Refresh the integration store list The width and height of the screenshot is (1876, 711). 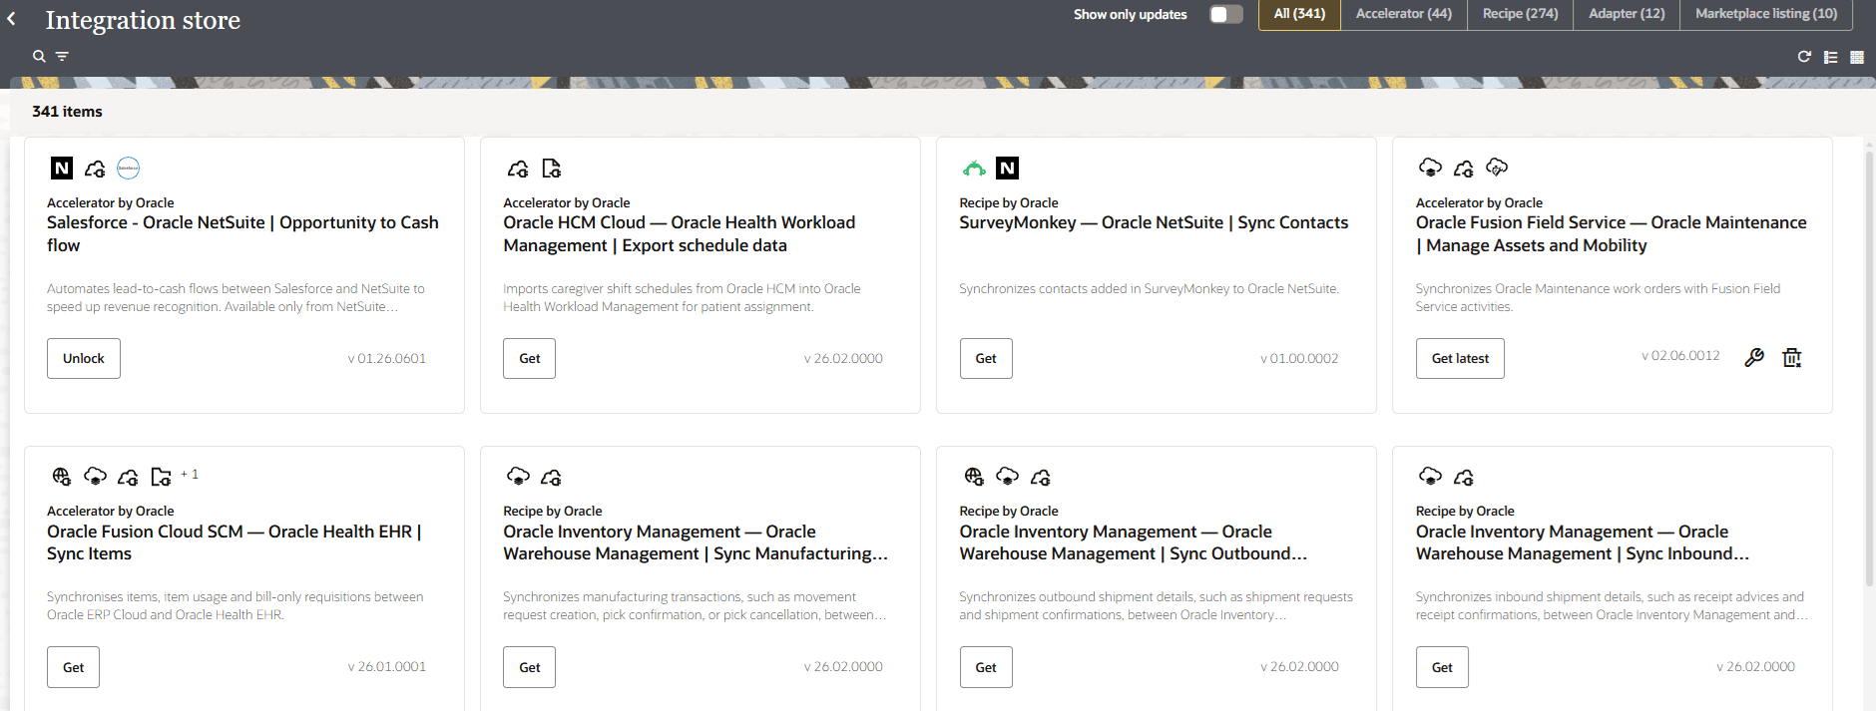(x=1804, y=57)
